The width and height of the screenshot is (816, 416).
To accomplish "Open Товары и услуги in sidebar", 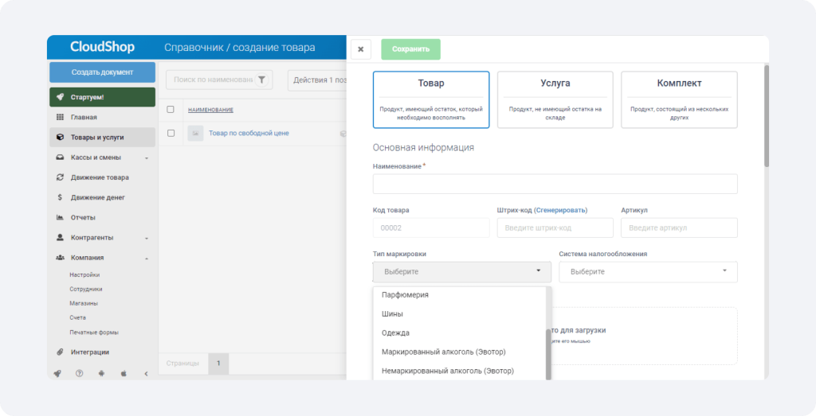I will point(103,137).
